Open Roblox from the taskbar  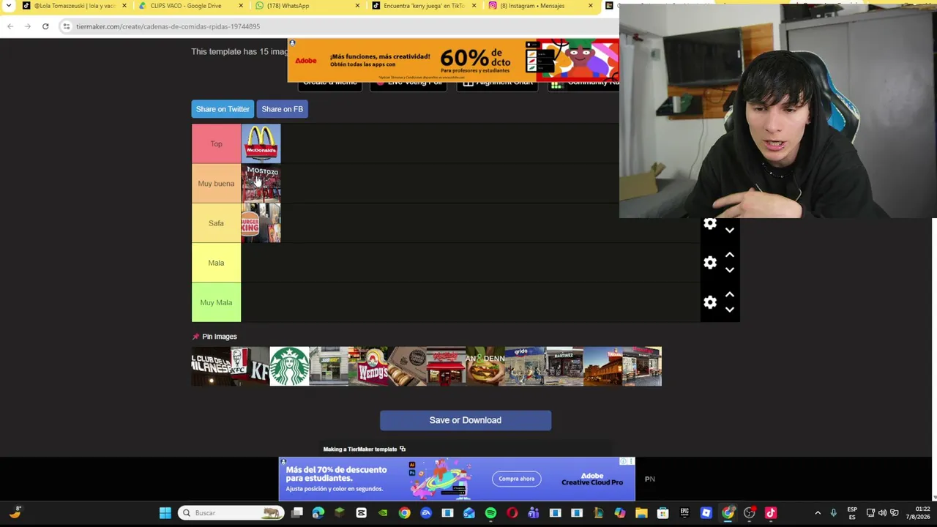(x=706, y=513)
